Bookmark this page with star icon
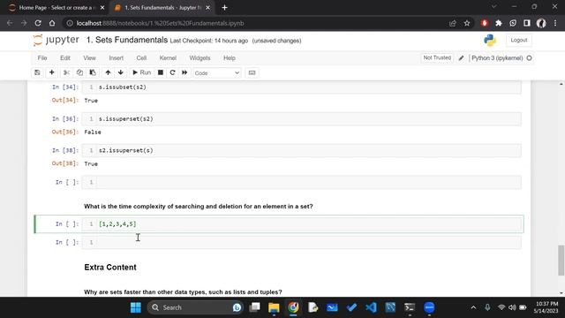Image resolution: width=565 pixels, height=318 pixels. [467, 23]
